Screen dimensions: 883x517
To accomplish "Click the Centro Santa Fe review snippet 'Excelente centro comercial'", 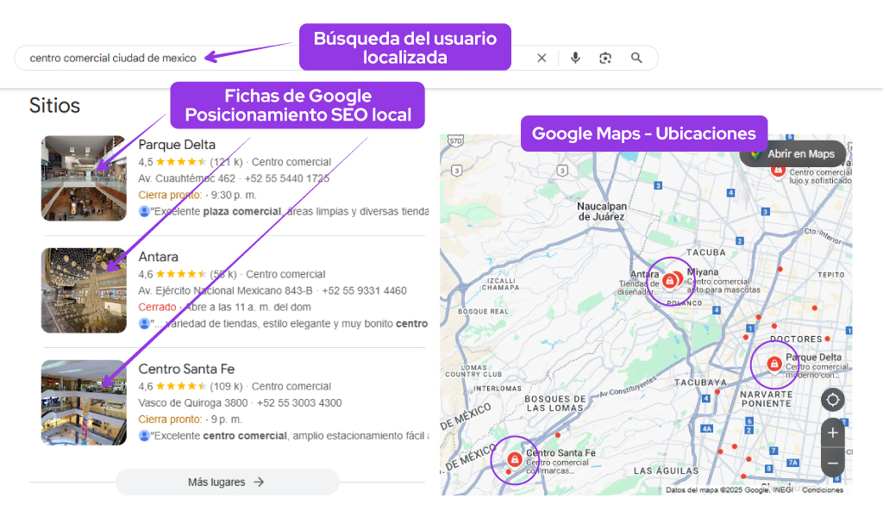I will 221,436.
